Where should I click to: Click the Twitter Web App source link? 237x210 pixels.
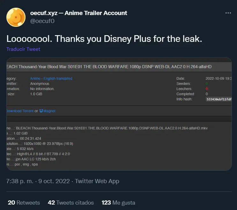pyautogui.click(x=97, y=181)
